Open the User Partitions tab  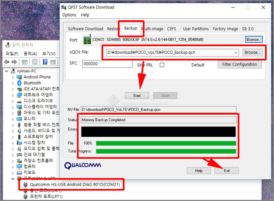tap(196, 29)
